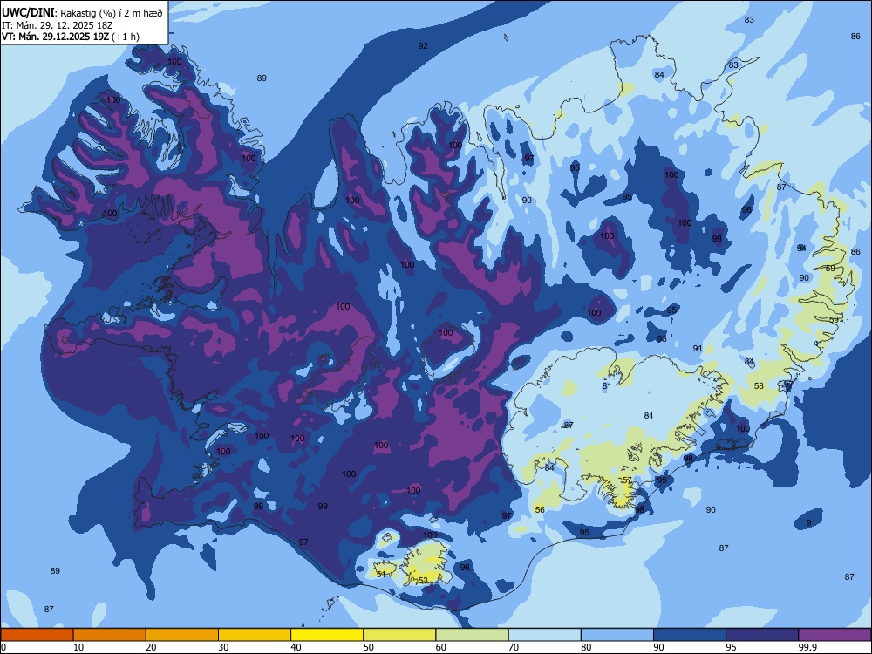Select the 95–99.9 indigo legend segment
872x654 pixels.
(762, 635)
